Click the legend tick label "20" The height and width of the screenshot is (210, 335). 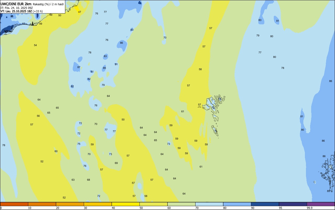coord(58,208)
